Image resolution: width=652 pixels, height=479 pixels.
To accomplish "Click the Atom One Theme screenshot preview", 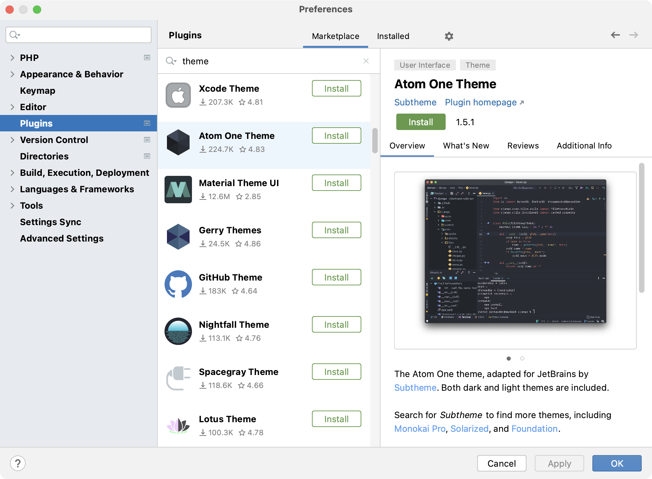I will [515, 251].
